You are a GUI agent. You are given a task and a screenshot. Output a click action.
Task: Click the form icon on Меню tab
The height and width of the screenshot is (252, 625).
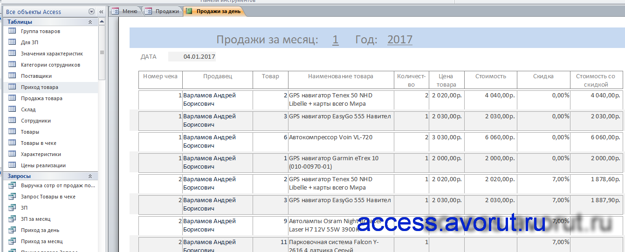[x=115, y=11]
